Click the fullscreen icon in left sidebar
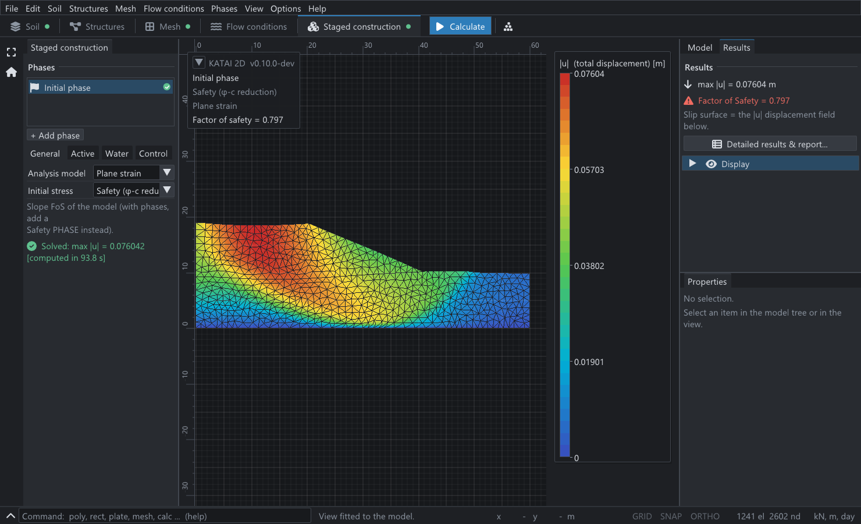 11,52
